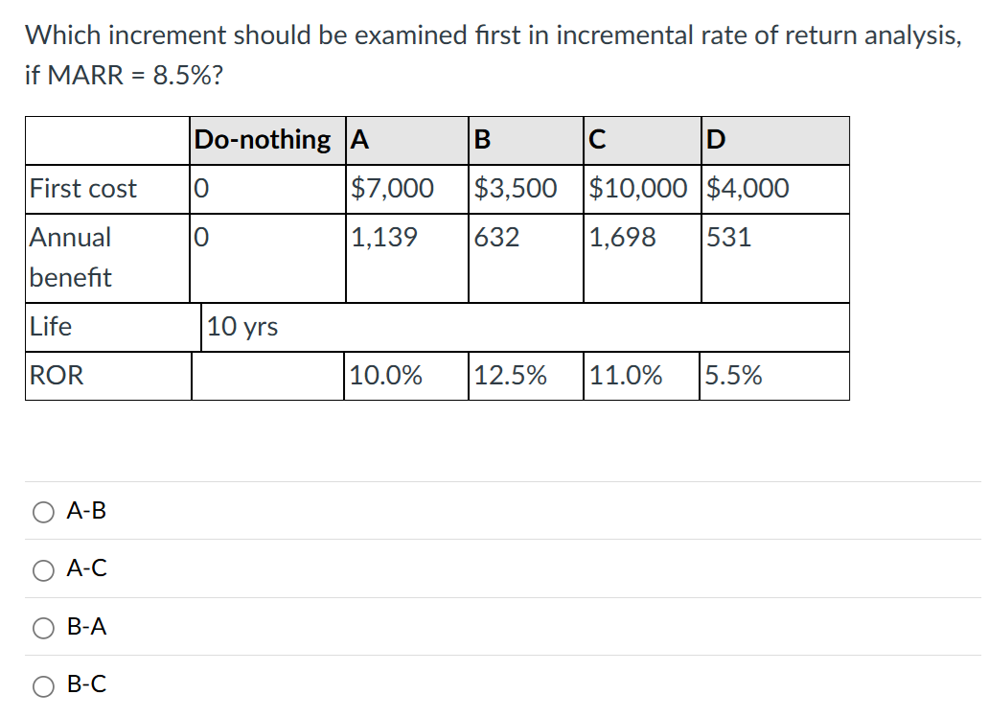The height and width of the screenshot is (718, 987).
Task: Select the A-C answer option
Action: click(42, 569)
